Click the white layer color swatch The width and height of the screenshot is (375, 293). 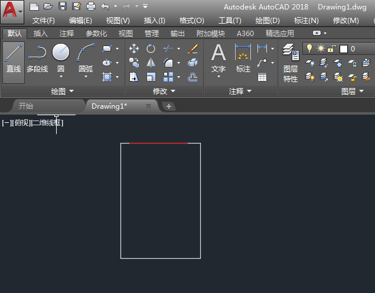[x=344, y=48]
